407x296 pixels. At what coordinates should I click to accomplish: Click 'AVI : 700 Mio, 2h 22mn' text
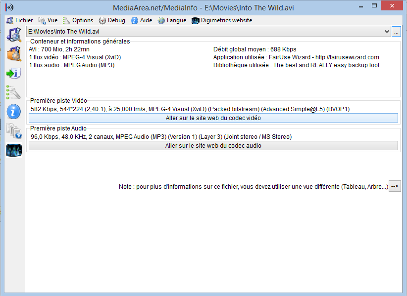pyautogui.click(x=59, y=49)
